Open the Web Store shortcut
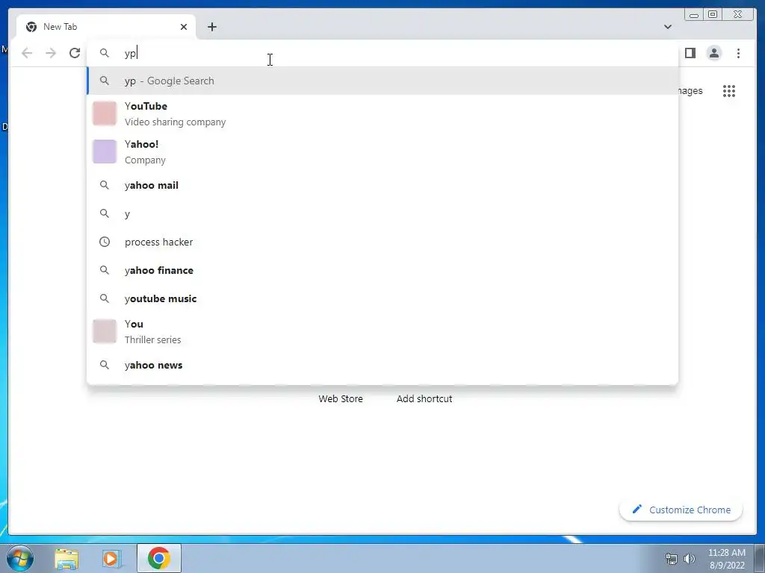This screenshot has width=765, height=573. point(341,398)
